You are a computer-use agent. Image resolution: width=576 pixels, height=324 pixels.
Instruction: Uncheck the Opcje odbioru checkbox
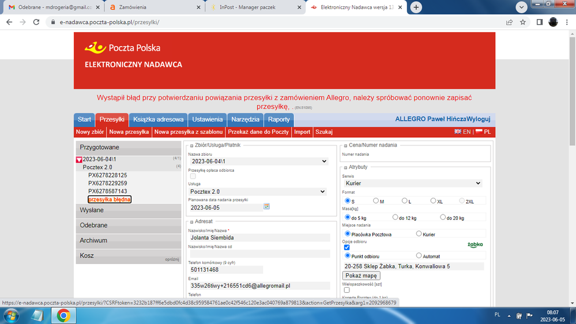[347, 247]
